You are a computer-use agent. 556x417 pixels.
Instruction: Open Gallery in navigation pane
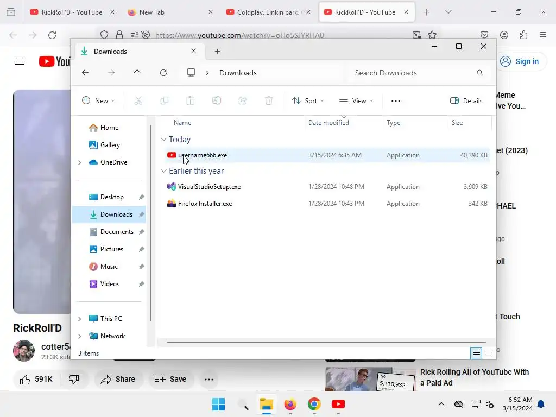pyautogui.click(x=109, y=145)
